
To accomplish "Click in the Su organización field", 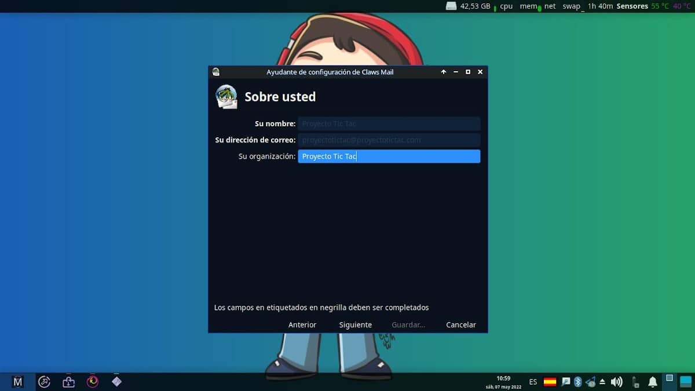I will click(x=389, y=156).
